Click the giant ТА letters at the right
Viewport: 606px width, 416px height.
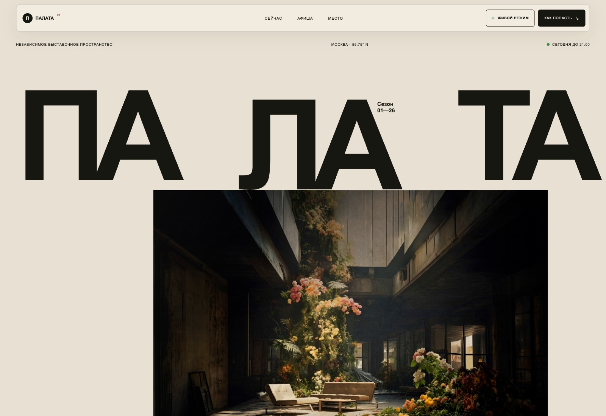click(x=529, y=135)
